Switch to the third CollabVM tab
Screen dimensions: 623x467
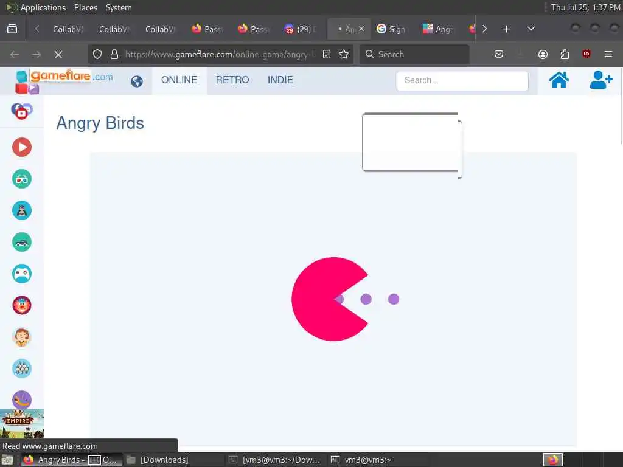(x=160, y=29)
